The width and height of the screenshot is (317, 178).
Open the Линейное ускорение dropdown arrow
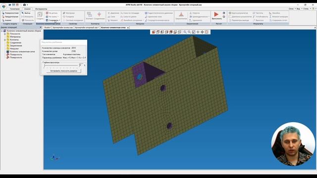tap(143, 20)
